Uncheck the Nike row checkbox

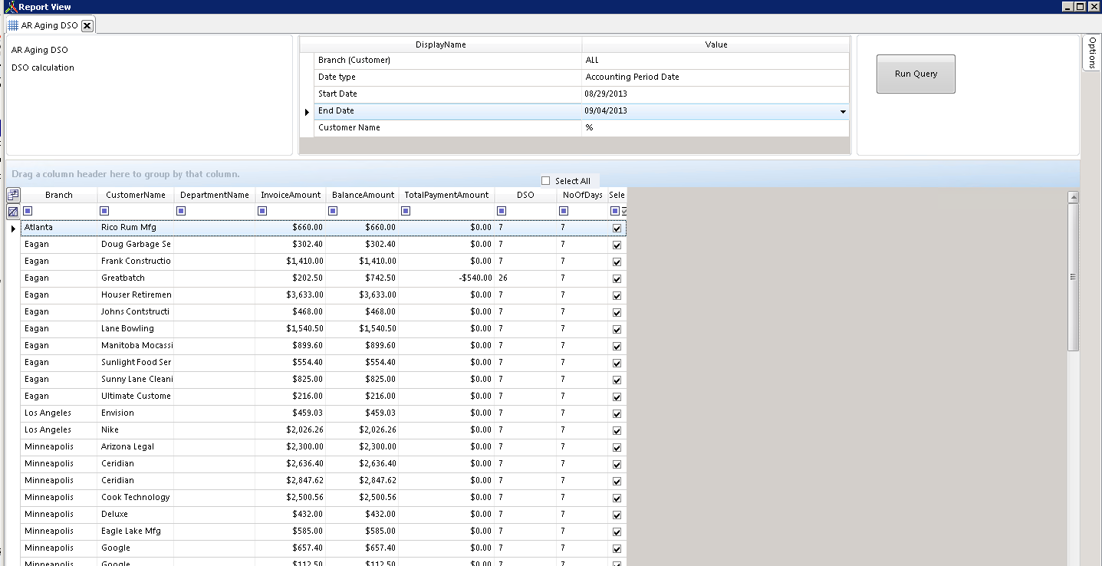pyautogui.click(x=617, y=430)
